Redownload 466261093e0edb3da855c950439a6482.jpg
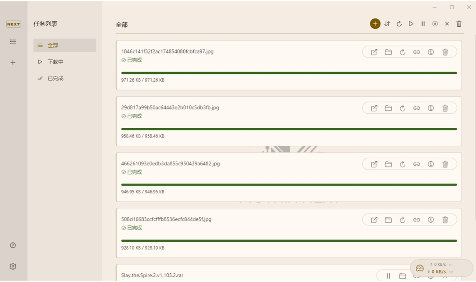Image resolution: width=476 pixels, height=282 pixels. tap(403, 164)
